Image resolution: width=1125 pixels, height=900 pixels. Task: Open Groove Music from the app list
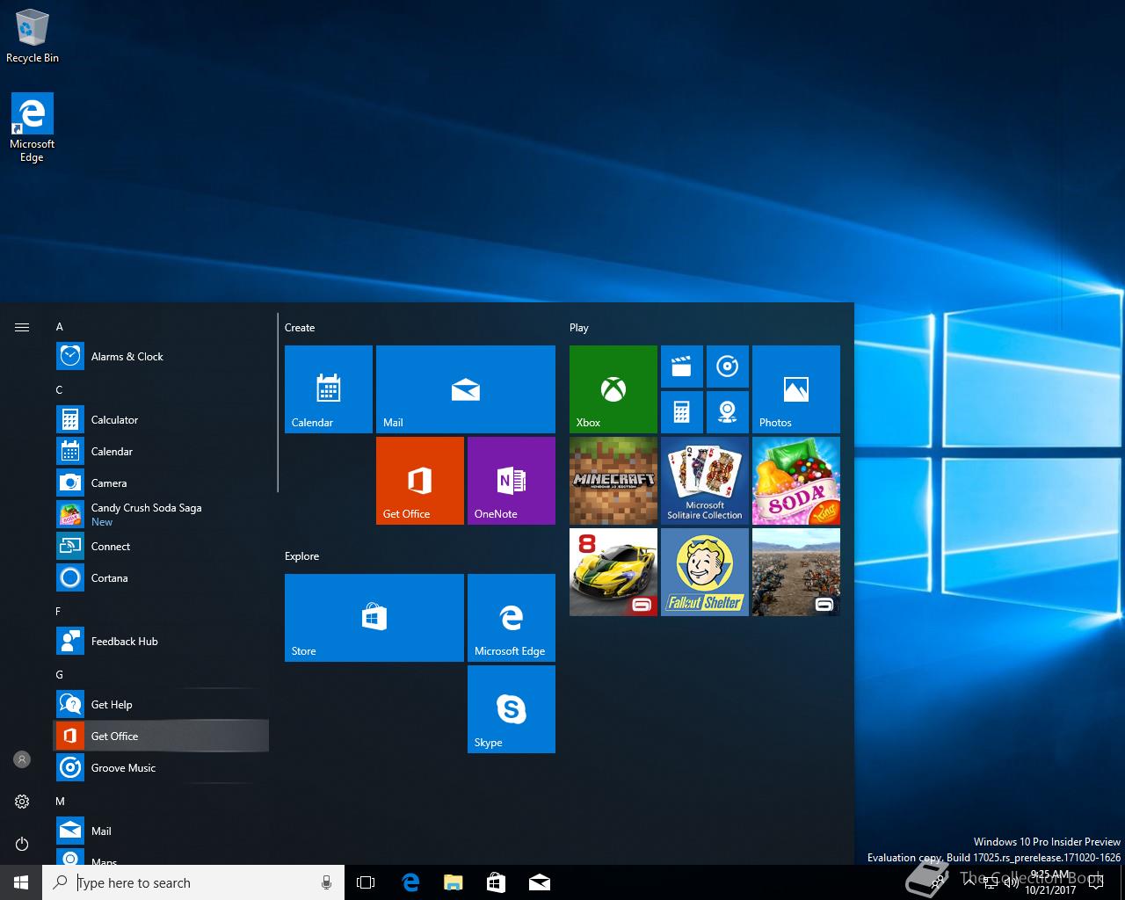click(x=161, y=768)
